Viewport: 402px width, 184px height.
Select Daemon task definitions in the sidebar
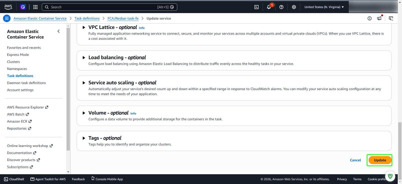[x=26, y=83]
